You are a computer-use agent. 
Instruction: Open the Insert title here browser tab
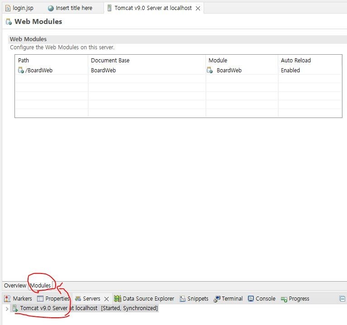click(70, 8)
